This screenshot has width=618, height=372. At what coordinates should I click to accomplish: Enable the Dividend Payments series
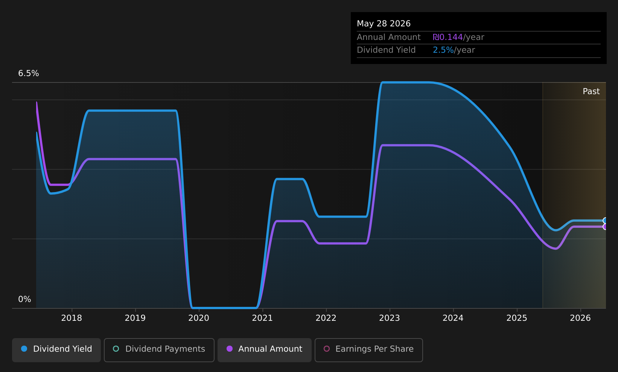click(x=159, y=350)
